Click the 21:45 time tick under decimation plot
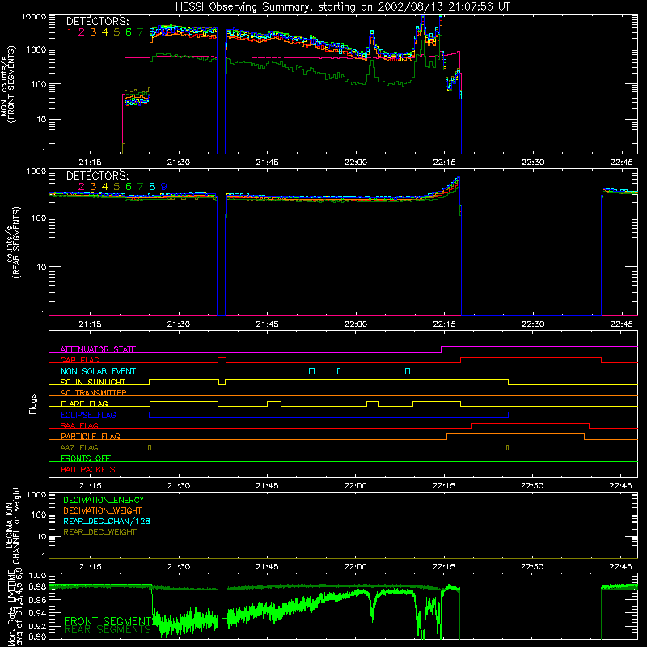The height and width of the screenshot is (647, 647). (267, 567)
